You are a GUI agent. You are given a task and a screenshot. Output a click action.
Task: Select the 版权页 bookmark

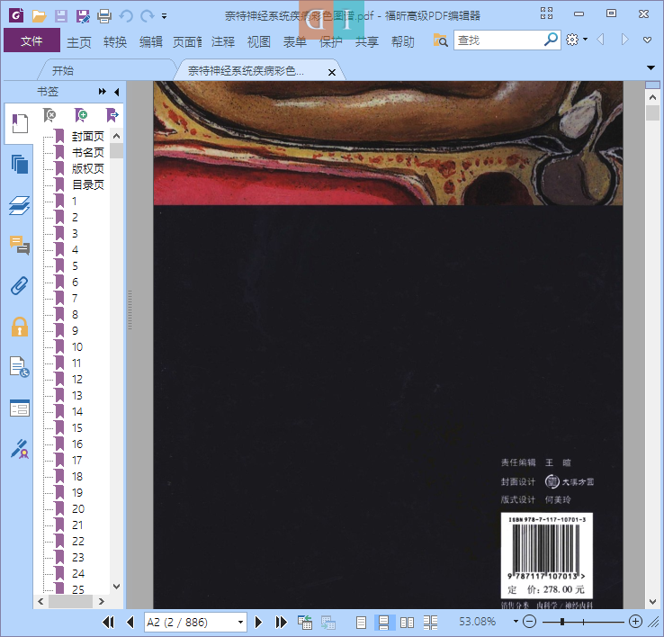[x=87, y=168]
